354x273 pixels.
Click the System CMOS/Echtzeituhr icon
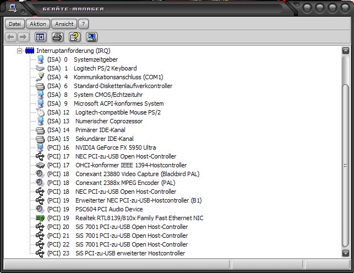click(x=40, y=95)
